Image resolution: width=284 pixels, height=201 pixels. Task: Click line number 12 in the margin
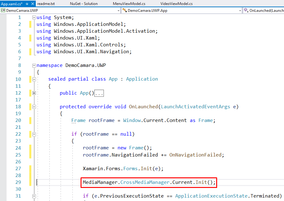click(x=18, y=93)
